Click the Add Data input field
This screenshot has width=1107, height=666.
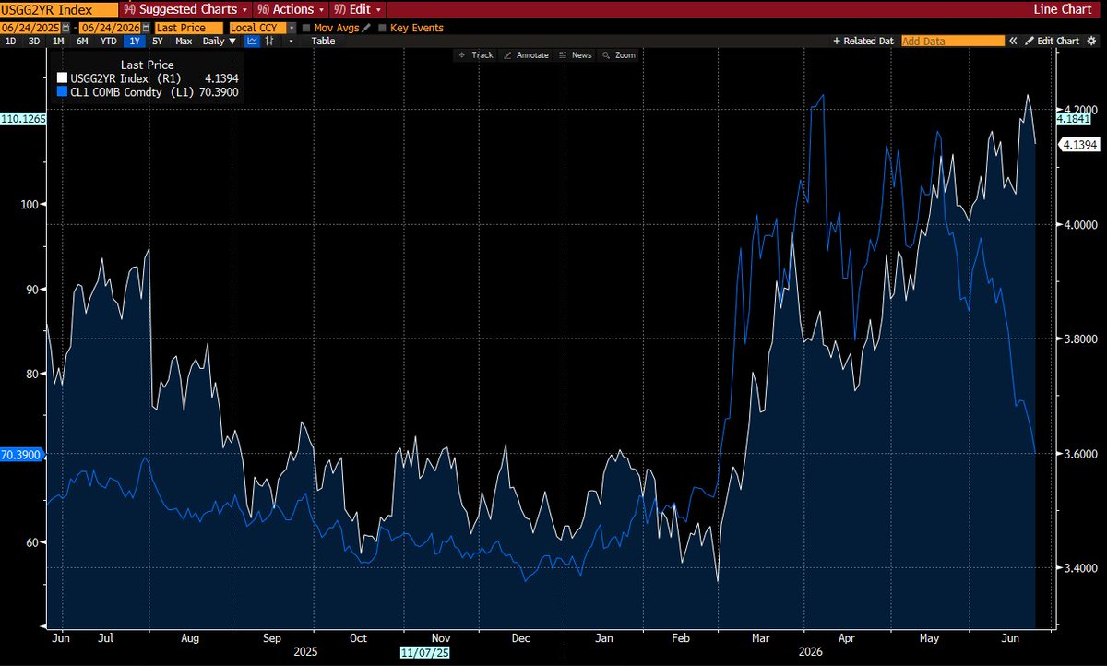(953, 41)
